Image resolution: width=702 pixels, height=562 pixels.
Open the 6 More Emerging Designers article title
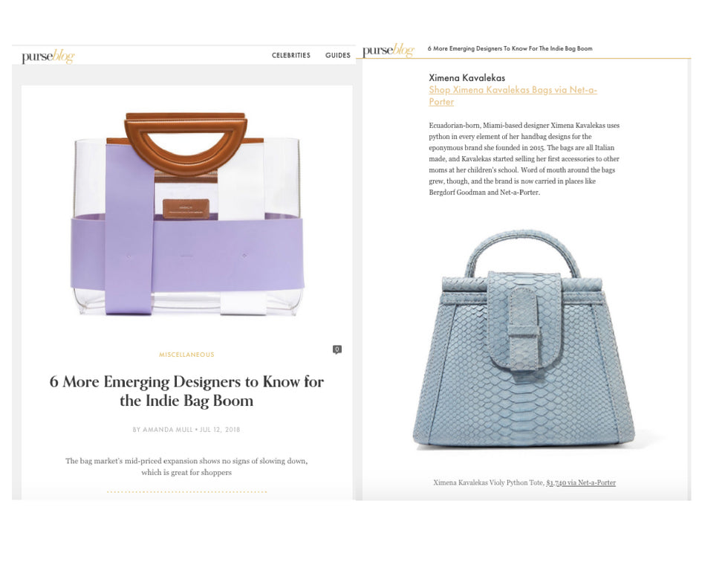186,391
